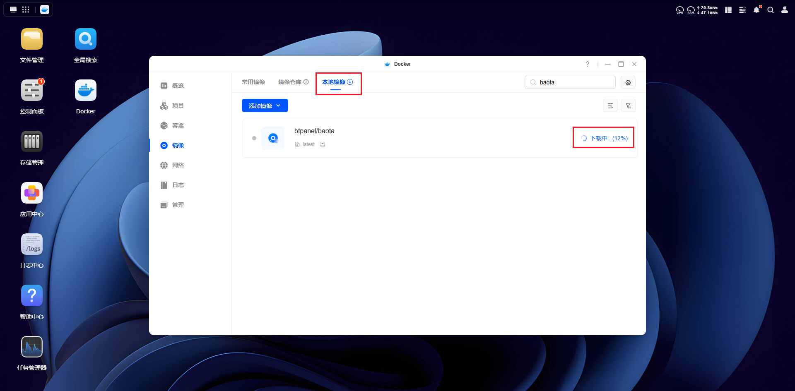Viewport: 795px width, 391px height.
Task: Click the filter icon button
Action: (629, 106)
